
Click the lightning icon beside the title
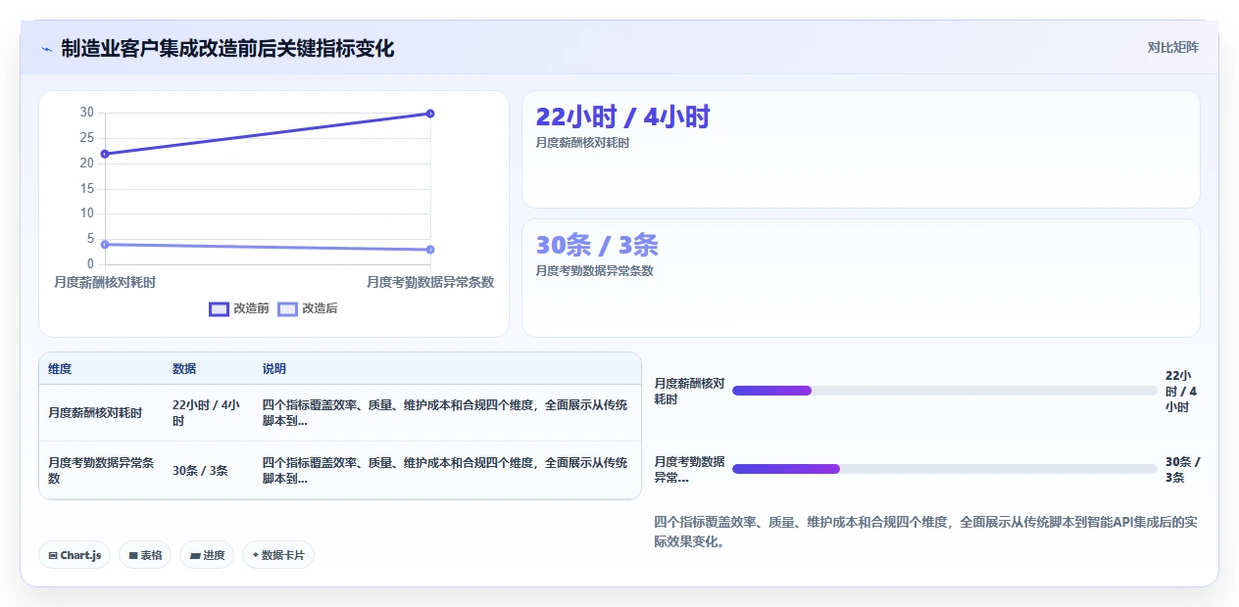46,49
